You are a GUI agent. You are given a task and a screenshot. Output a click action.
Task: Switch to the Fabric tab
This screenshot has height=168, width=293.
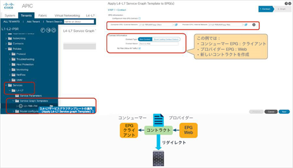(x=43, y=16)
